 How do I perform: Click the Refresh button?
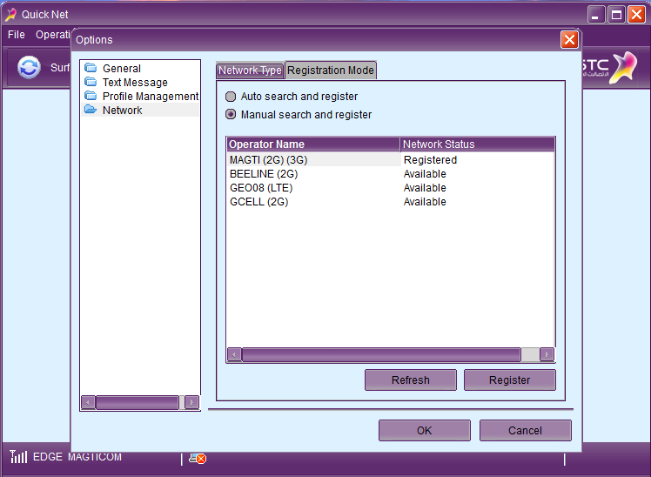click(x=411, y=380)
